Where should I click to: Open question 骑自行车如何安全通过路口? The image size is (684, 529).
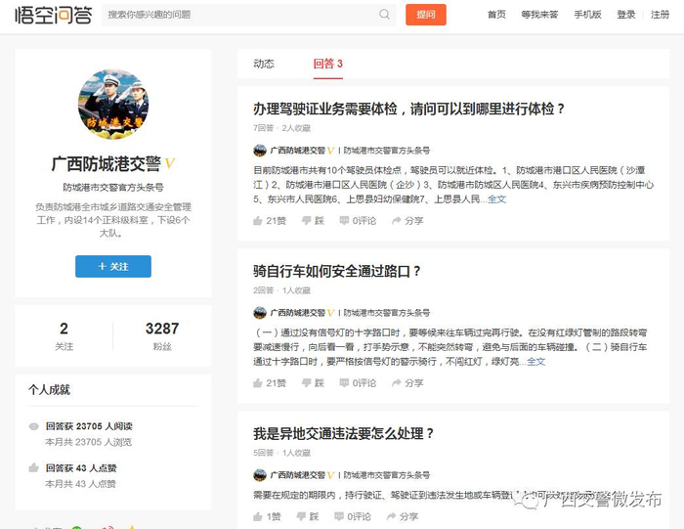tap(337, 271)
